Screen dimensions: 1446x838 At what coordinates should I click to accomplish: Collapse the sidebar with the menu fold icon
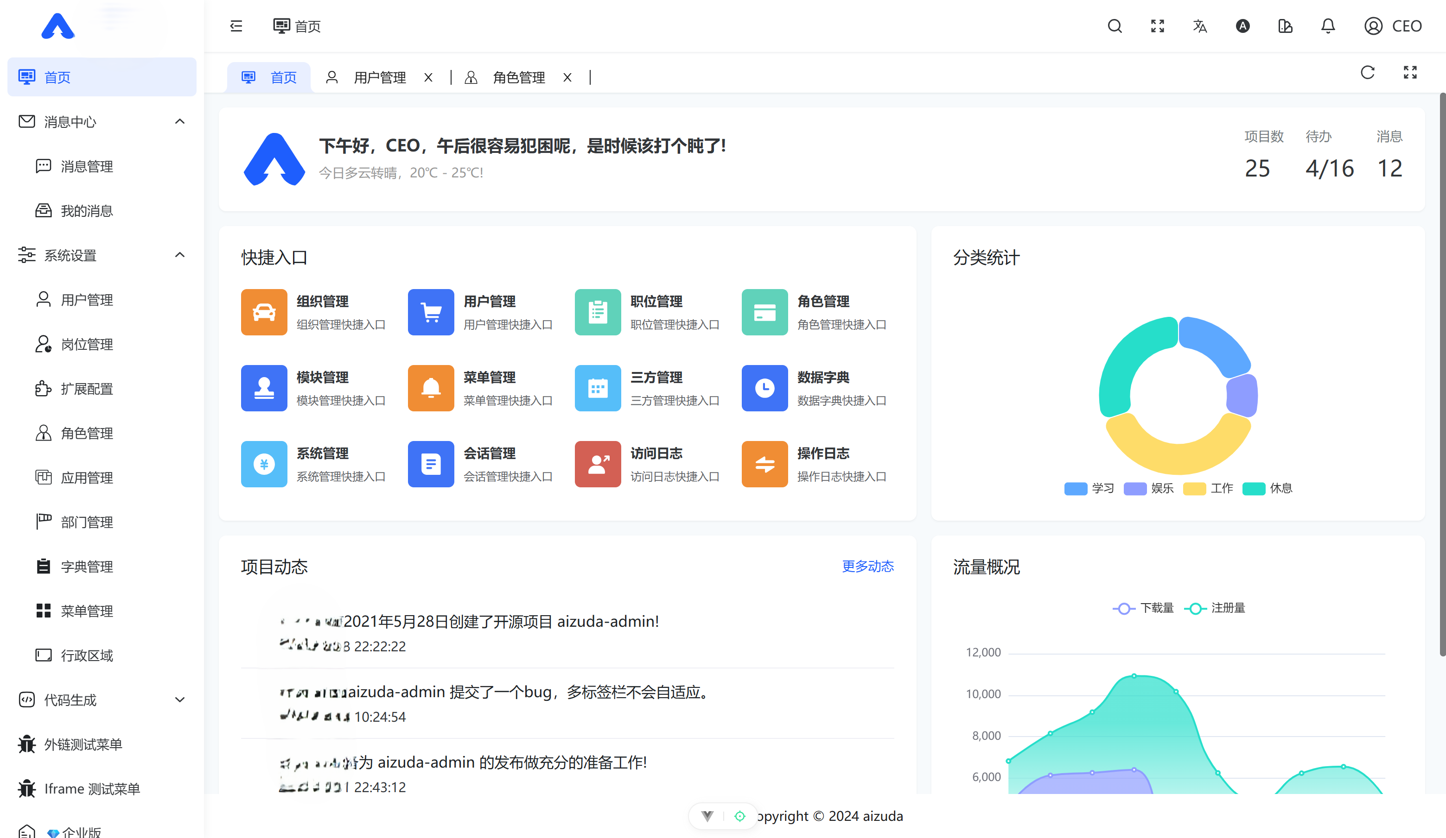236,26
